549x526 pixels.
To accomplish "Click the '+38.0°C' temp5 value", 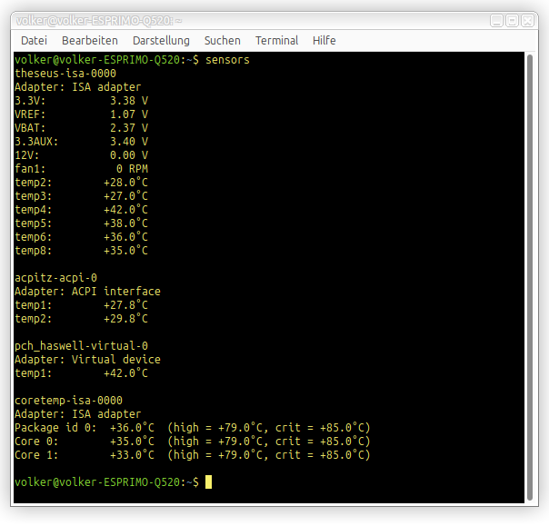I will [x=125, y=223].
